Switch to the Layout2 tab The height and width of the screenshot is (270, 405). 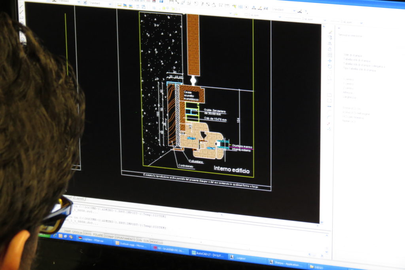point(79,198)
